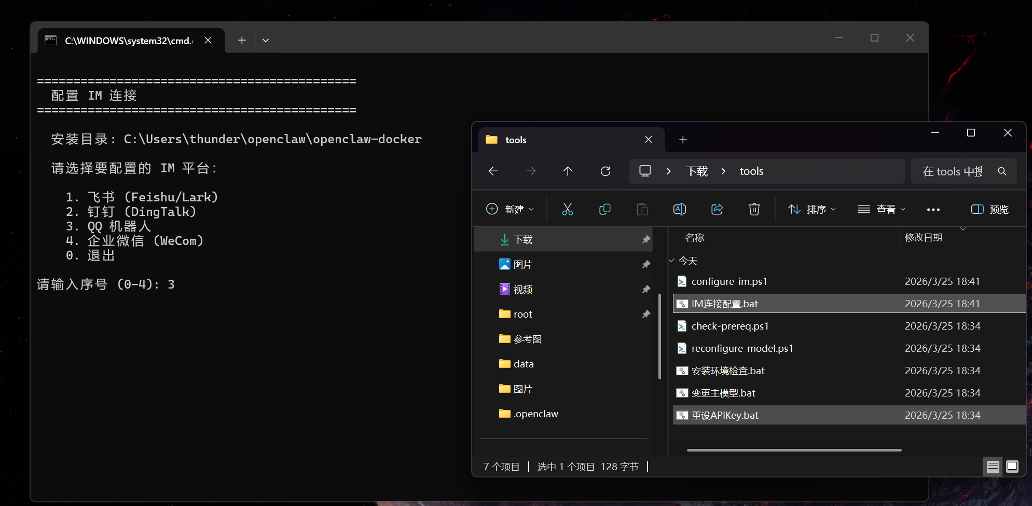
Task: Collapse the 今天 file group
Action: pos(672,261)
